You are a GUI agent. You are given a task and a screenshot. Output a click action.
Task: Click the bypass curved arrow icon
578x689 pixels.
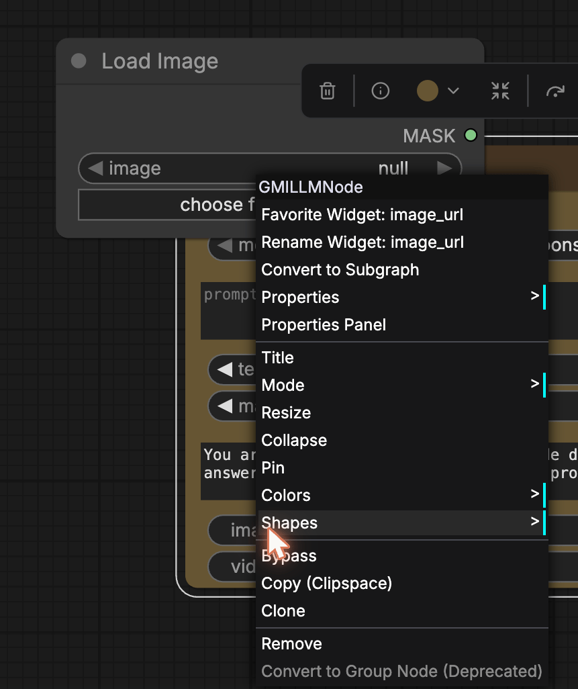click(555, 91)
